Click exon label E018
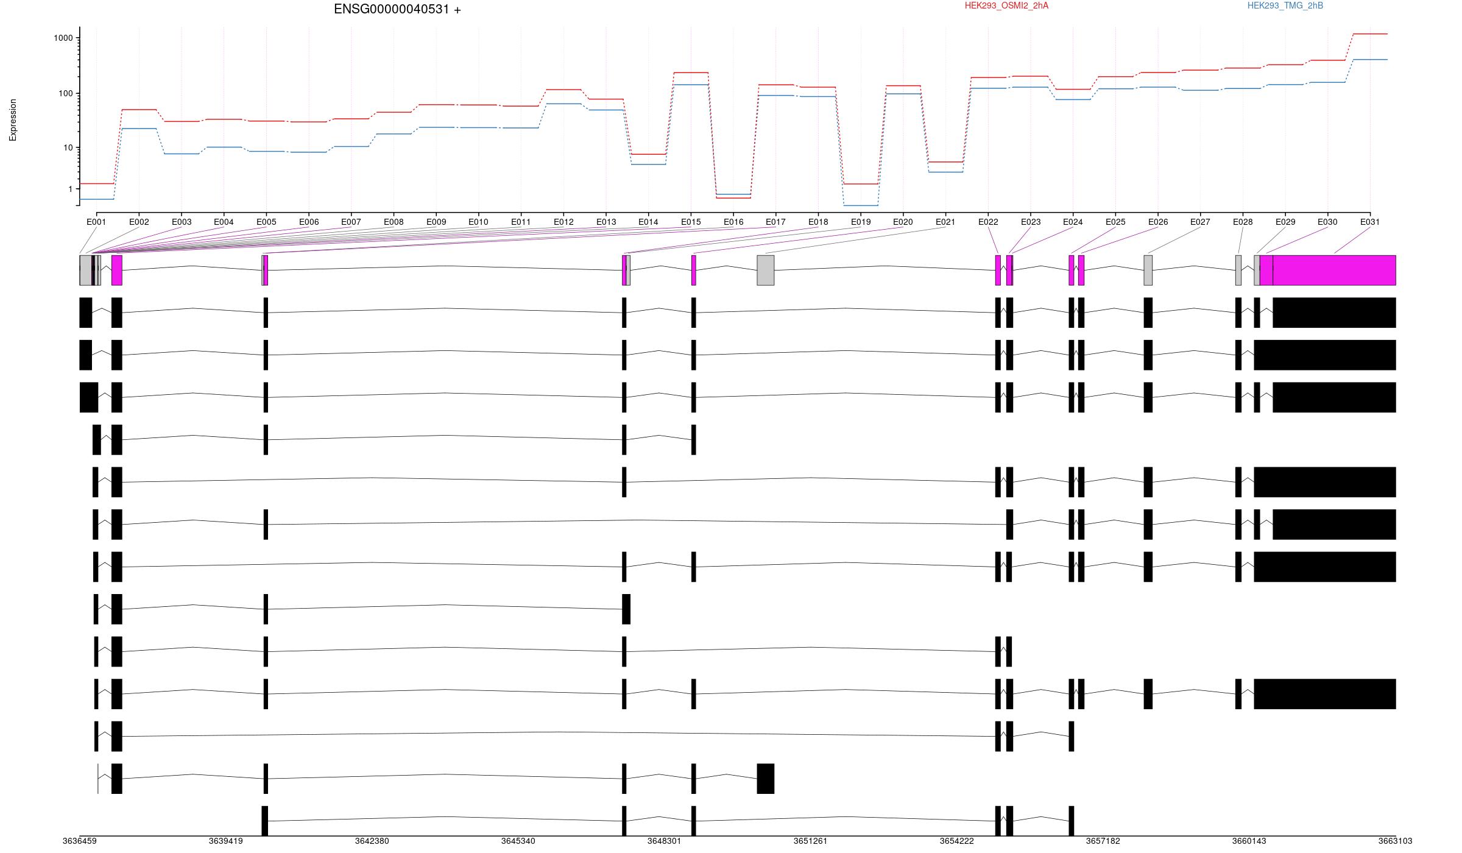This screenshot has height=853, width=1462. [818, 222]
